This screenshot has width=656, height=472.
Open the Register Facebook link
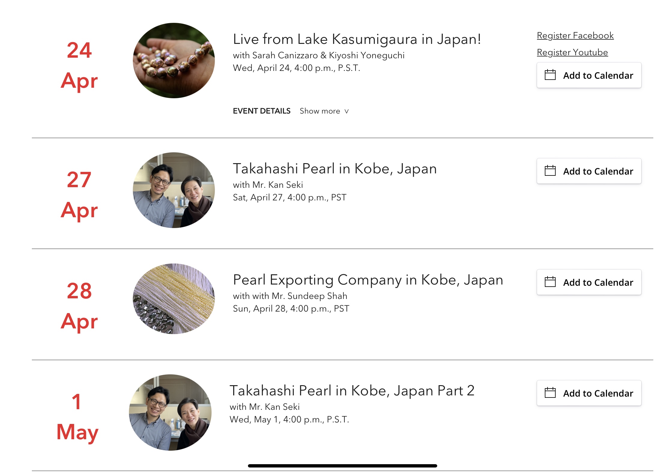tap(575, 35)
